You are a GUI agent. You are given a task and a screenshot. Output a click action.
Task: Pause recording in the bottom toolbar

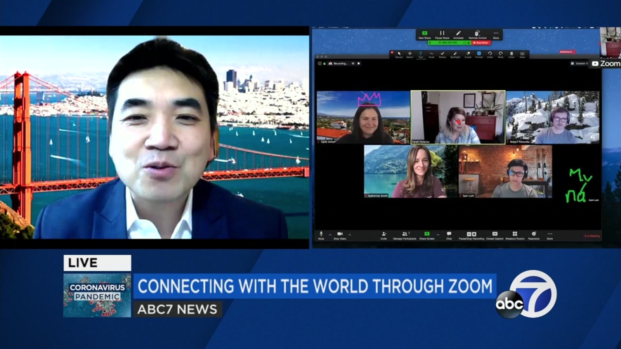(x=469, y=234)
